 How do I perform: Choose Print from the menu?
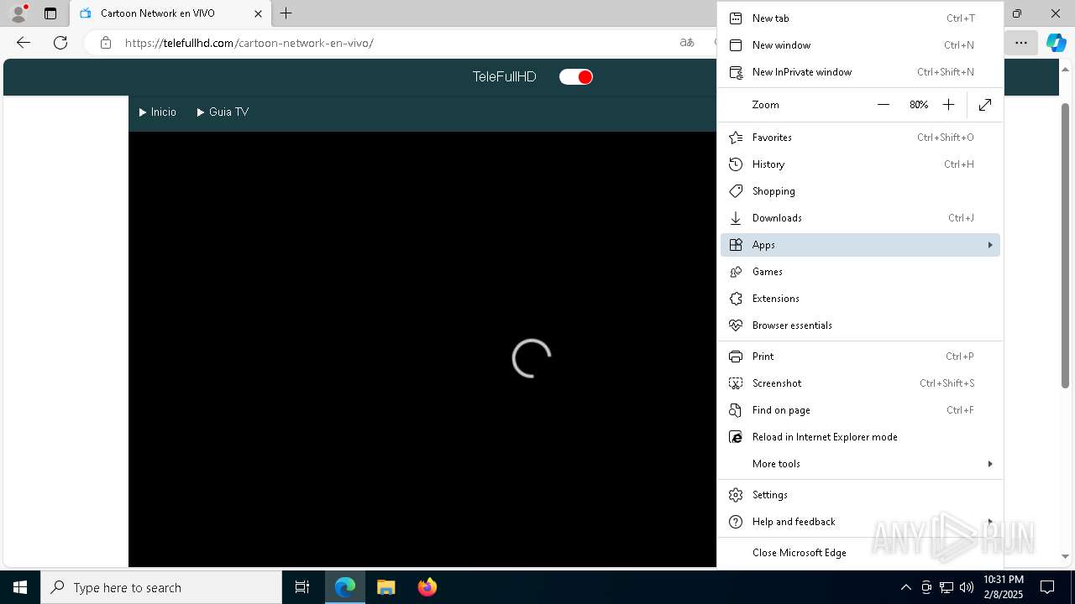(x=860, y=357)
